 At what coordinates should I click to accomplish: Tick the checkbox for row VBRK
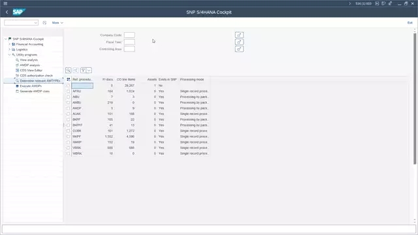tap(68, 148)
